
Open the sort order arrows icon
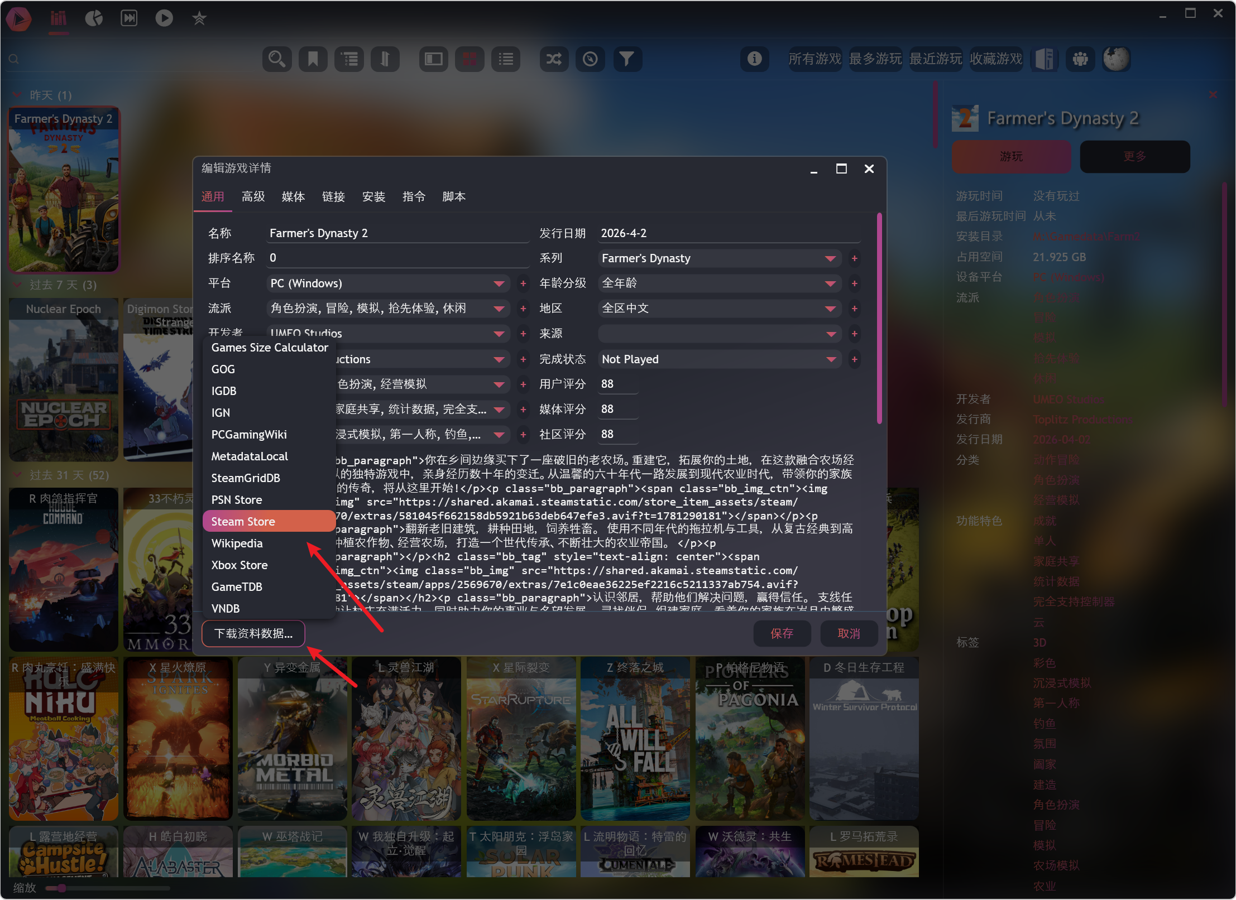pyautogui.click(x=385, y=59)
